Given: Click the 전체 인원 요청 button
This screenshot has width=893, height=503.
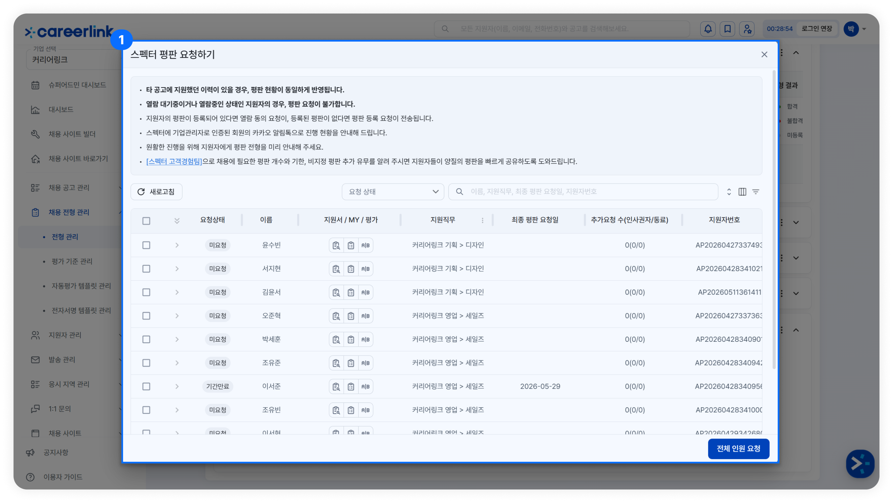Looking at the screenshot, I should pos(738,449).
